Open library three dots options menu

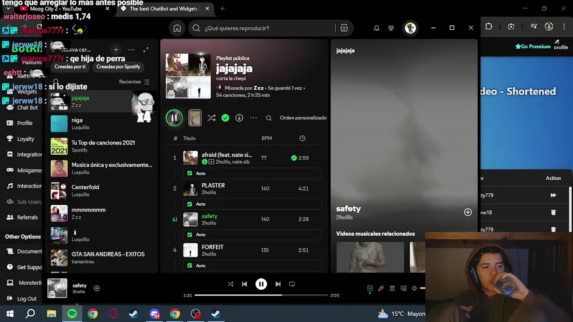pos(131,50)
